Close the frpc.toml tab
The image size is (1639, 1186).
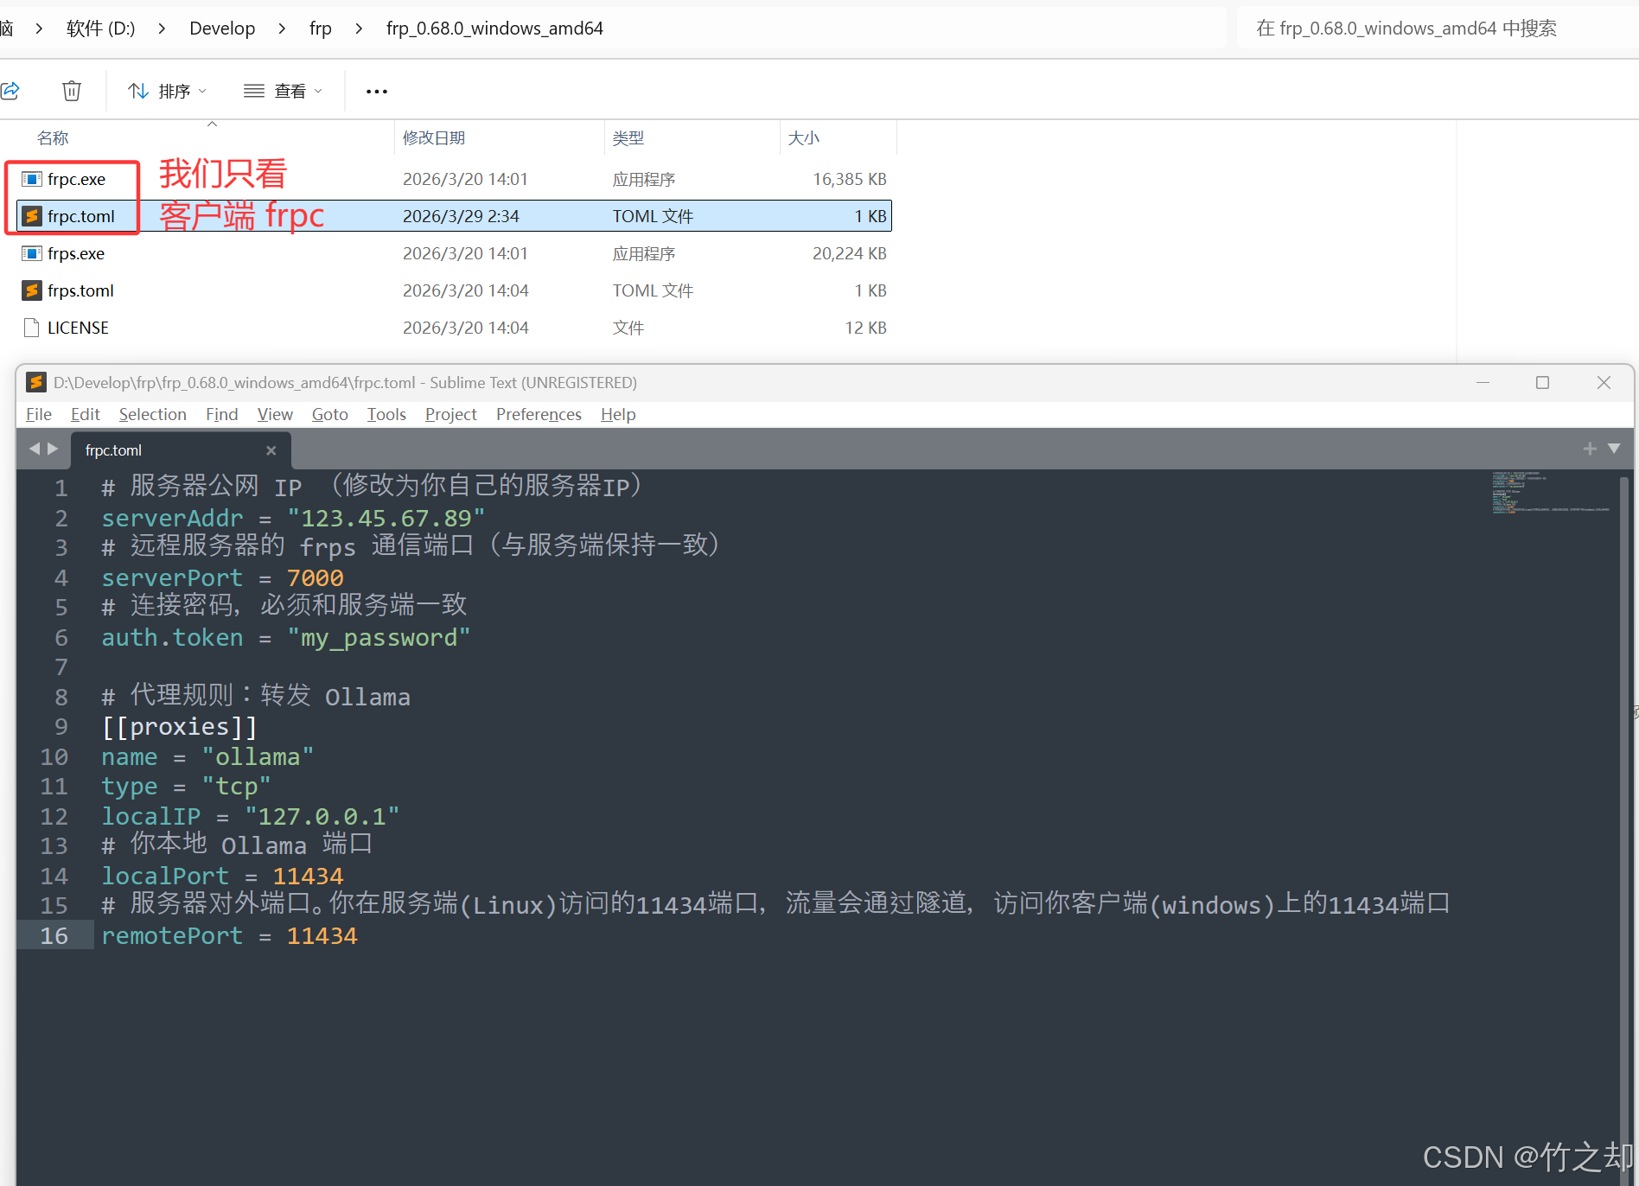[x=271, y=450]
